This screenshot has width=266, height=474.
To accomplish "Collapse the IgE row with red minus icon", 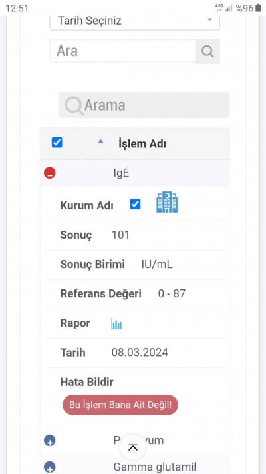I will (50, 173).
